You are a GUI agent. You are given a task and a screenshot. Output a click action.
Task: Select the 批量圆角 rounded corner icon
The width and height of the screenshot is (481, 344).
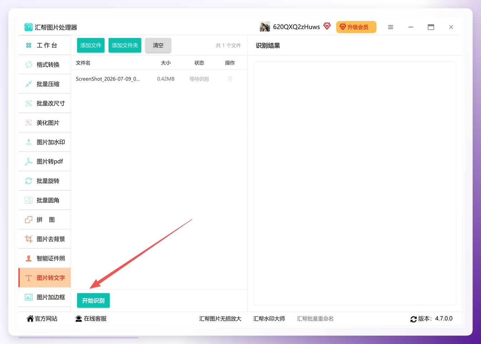pyautogui.click(x=29, y=200)
